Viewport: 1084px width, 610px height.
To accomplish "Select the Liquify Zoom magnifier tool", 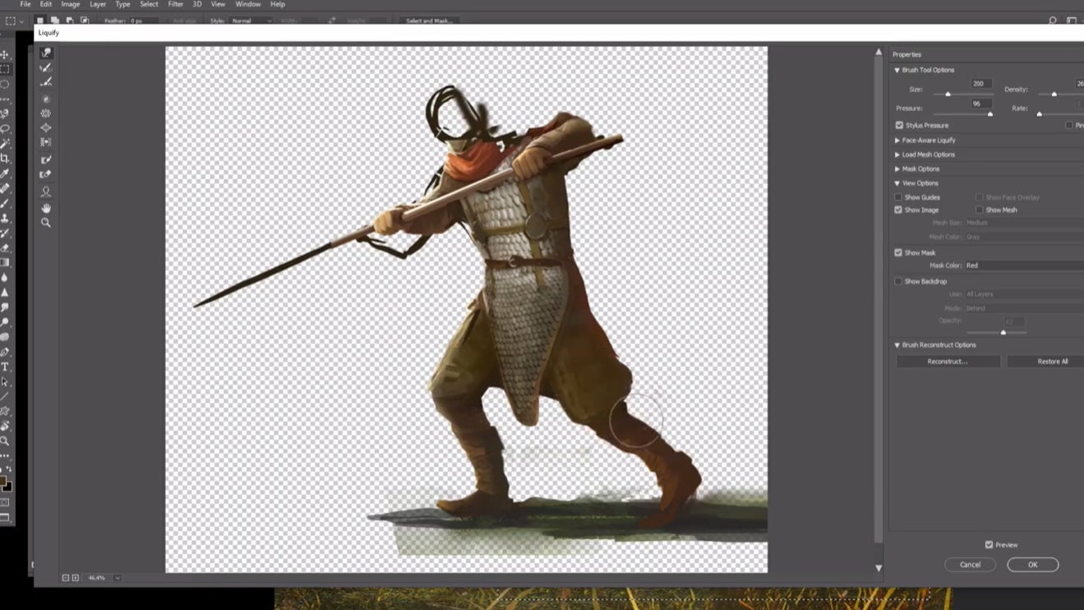I will click(46, 223).
